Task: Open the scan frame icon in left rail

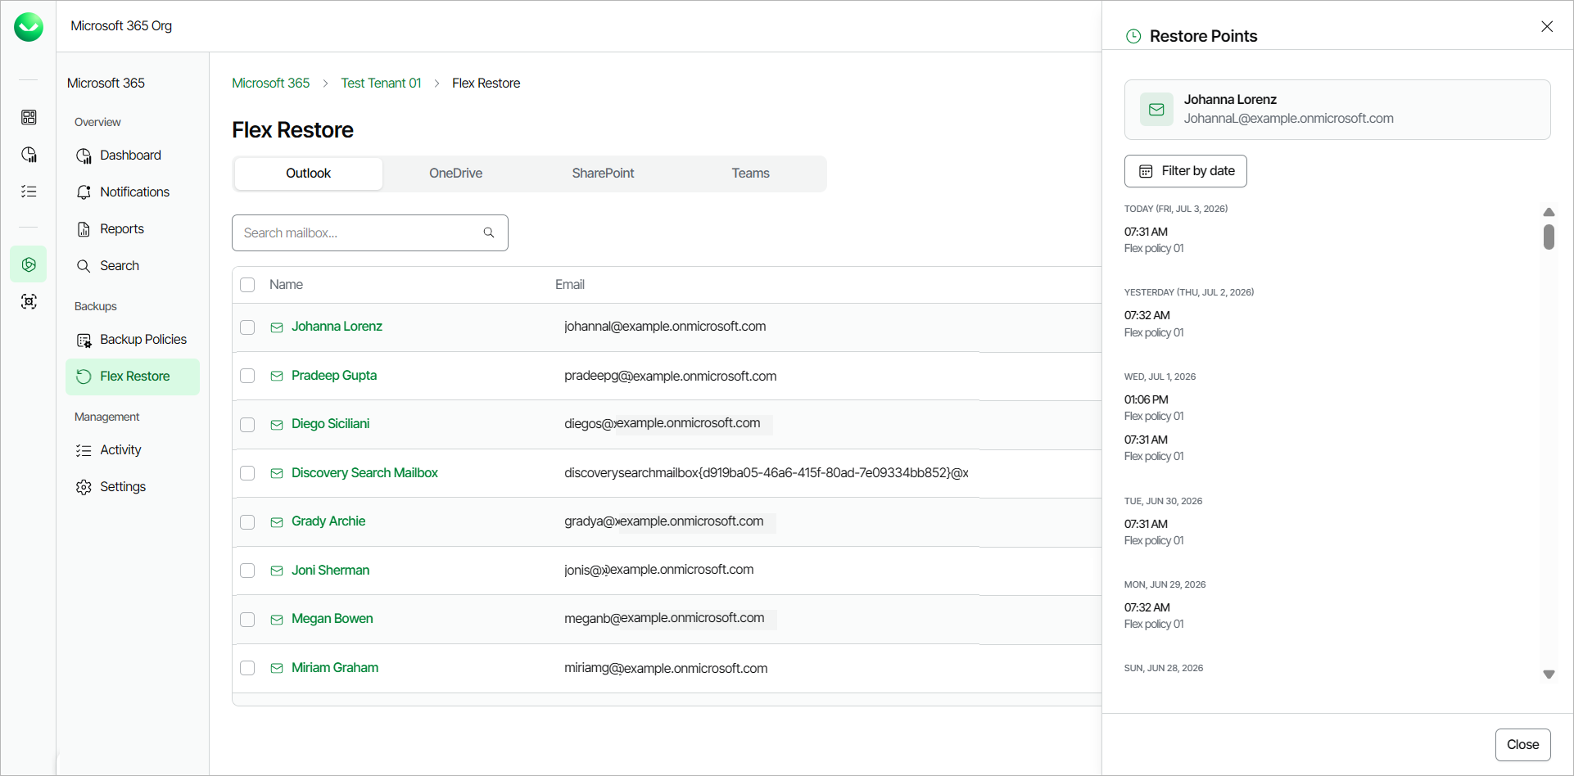Action: (x=29, y=301)
